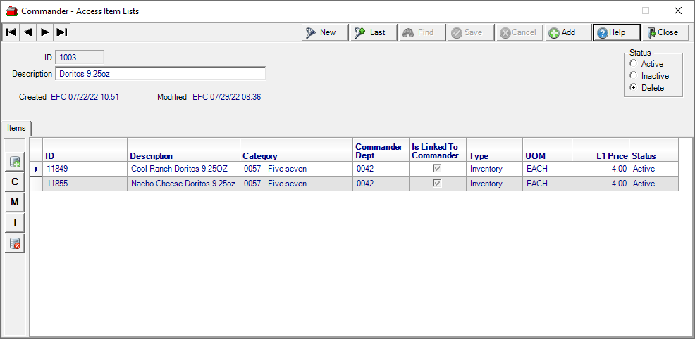Click into the Description text field
Image resolution: width=695 pixels, height=339 pixels.
point(160,74)
